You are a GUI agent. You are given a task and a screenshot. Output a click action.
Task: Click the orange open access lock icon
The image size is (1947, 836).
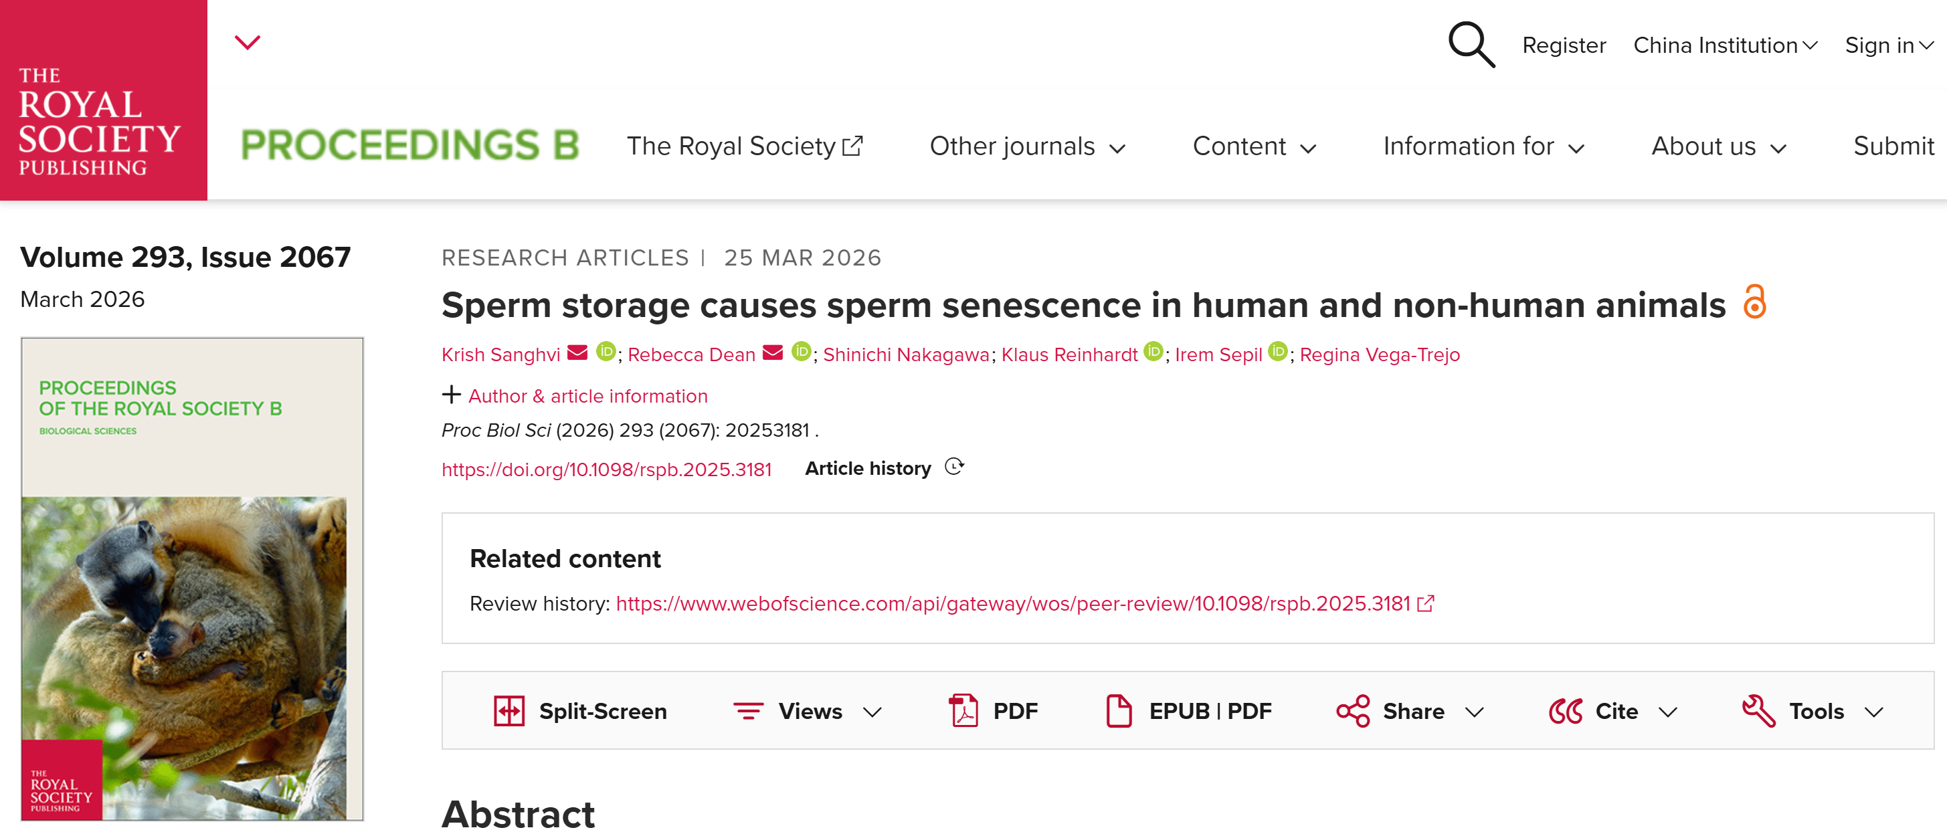point(1754,302)
